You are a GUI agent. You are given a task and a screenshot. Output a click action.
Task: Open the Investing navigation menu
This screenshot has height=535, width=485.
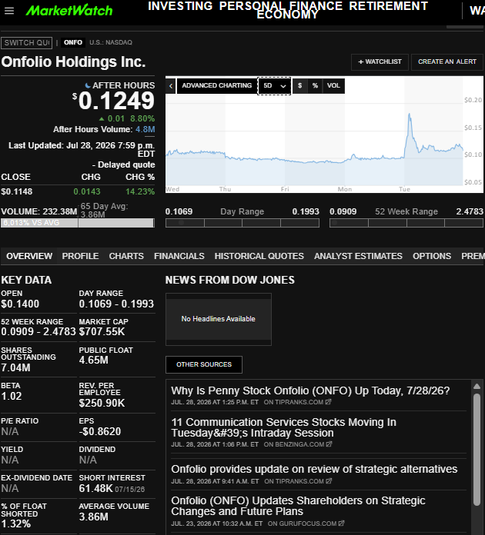[x=180, y=6]
